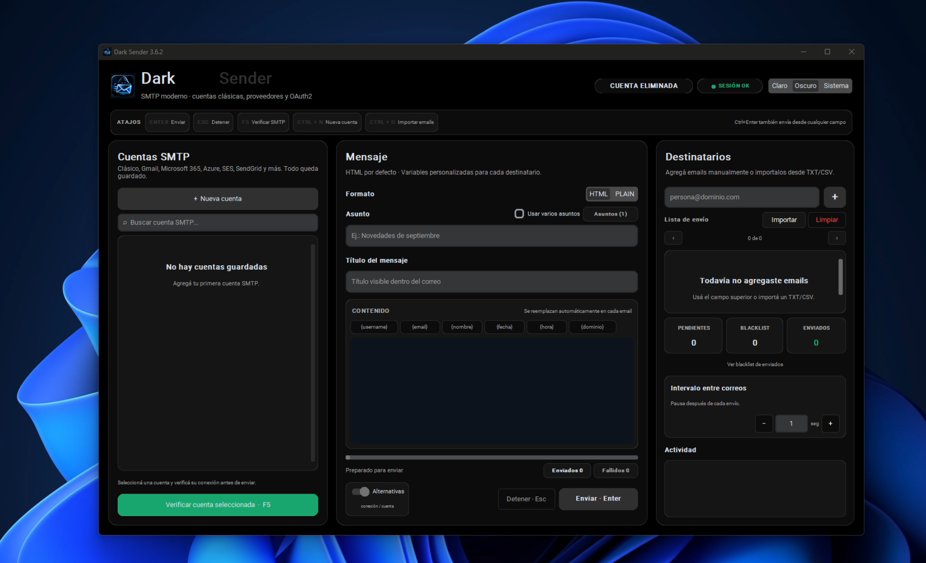Click the Enviar · Enter button
Image resolution: width=926 pixels, height=563 pixels.
[598, 498]
